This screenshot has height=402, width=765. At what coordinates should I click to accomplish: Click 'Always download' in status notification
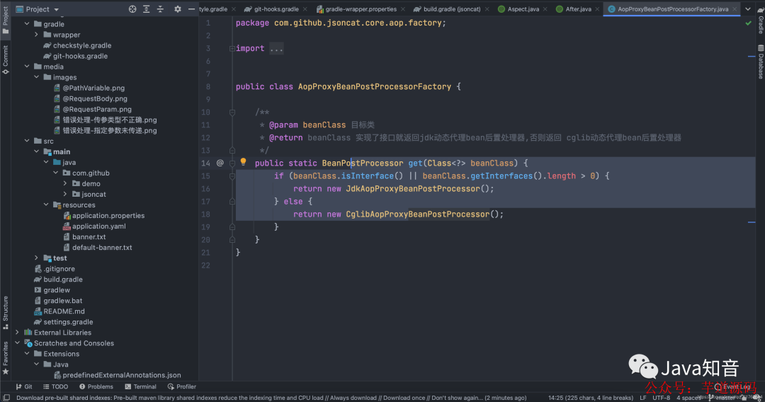pos(352,398)
